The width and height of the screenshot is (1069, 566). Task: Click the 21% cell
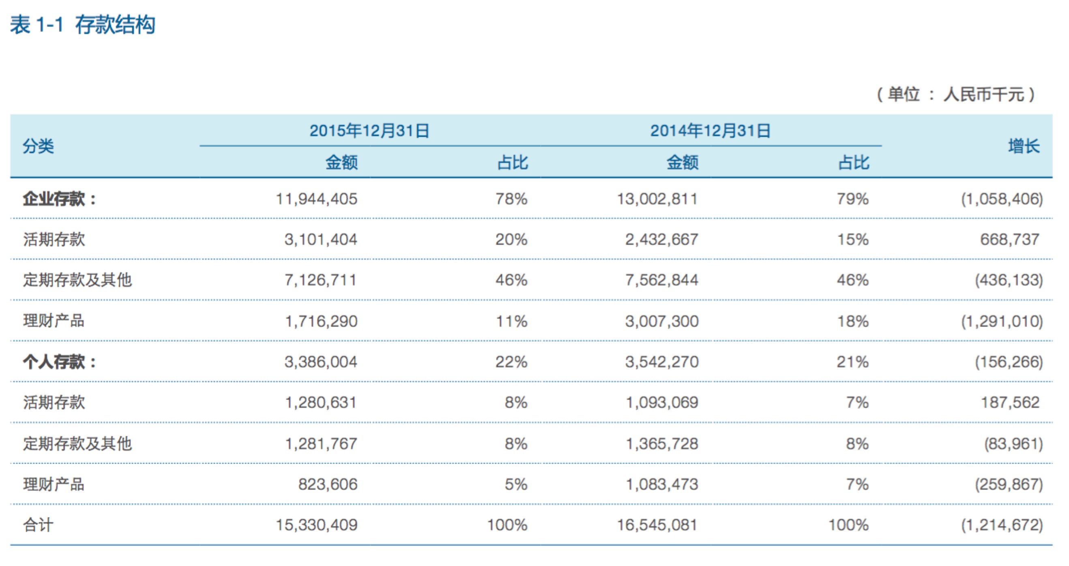coord(852,362)
